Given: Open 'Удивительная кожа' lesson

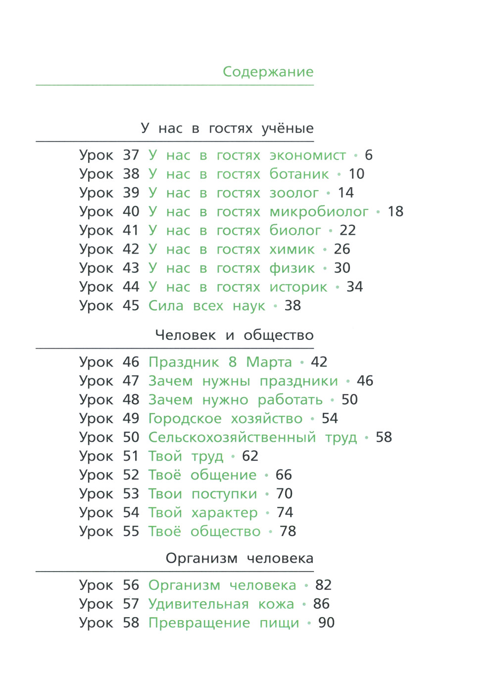Looking at the screenshot, I should tap(221, 604).
